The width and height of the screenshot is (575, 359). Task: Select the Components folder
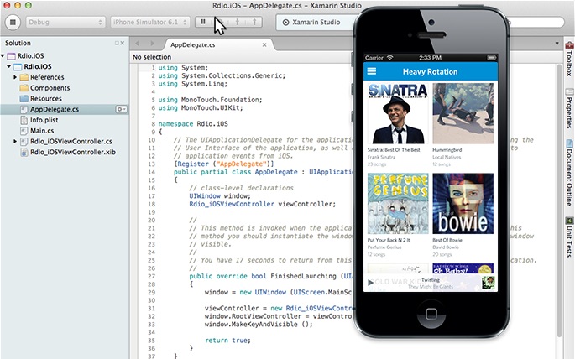click(x=50, y=88)
